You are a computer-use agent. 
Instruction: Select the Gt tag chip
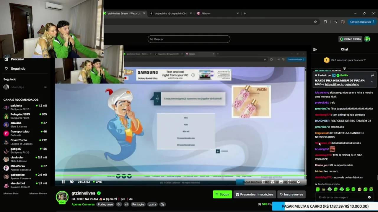(x=119, y=204)
